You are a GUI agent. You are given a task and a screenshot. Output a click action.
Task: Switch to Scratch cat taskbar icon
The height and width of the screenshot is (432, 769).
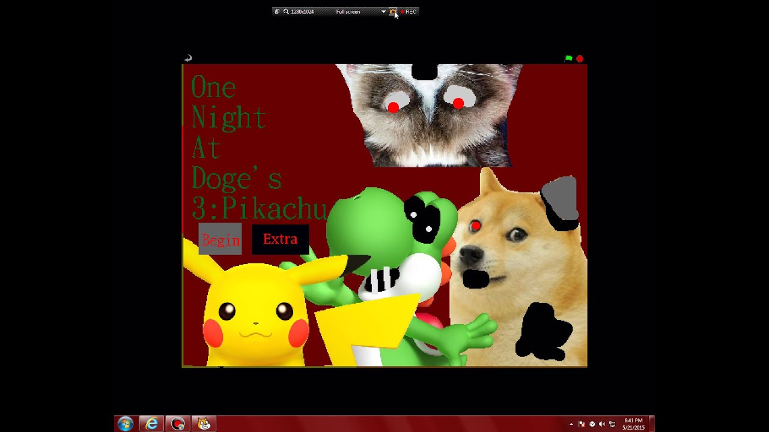tap(204, 424)
